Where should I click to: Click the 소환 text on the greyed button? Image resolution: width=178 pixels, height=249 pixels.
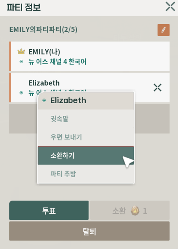click(x=120, y=211)
